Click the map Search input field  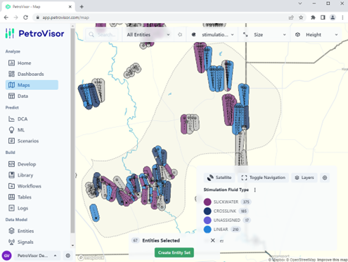tap(103, 34)
